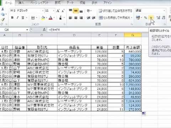Switch to the ホーム tab
171x128 pixels.
[9, 3]
